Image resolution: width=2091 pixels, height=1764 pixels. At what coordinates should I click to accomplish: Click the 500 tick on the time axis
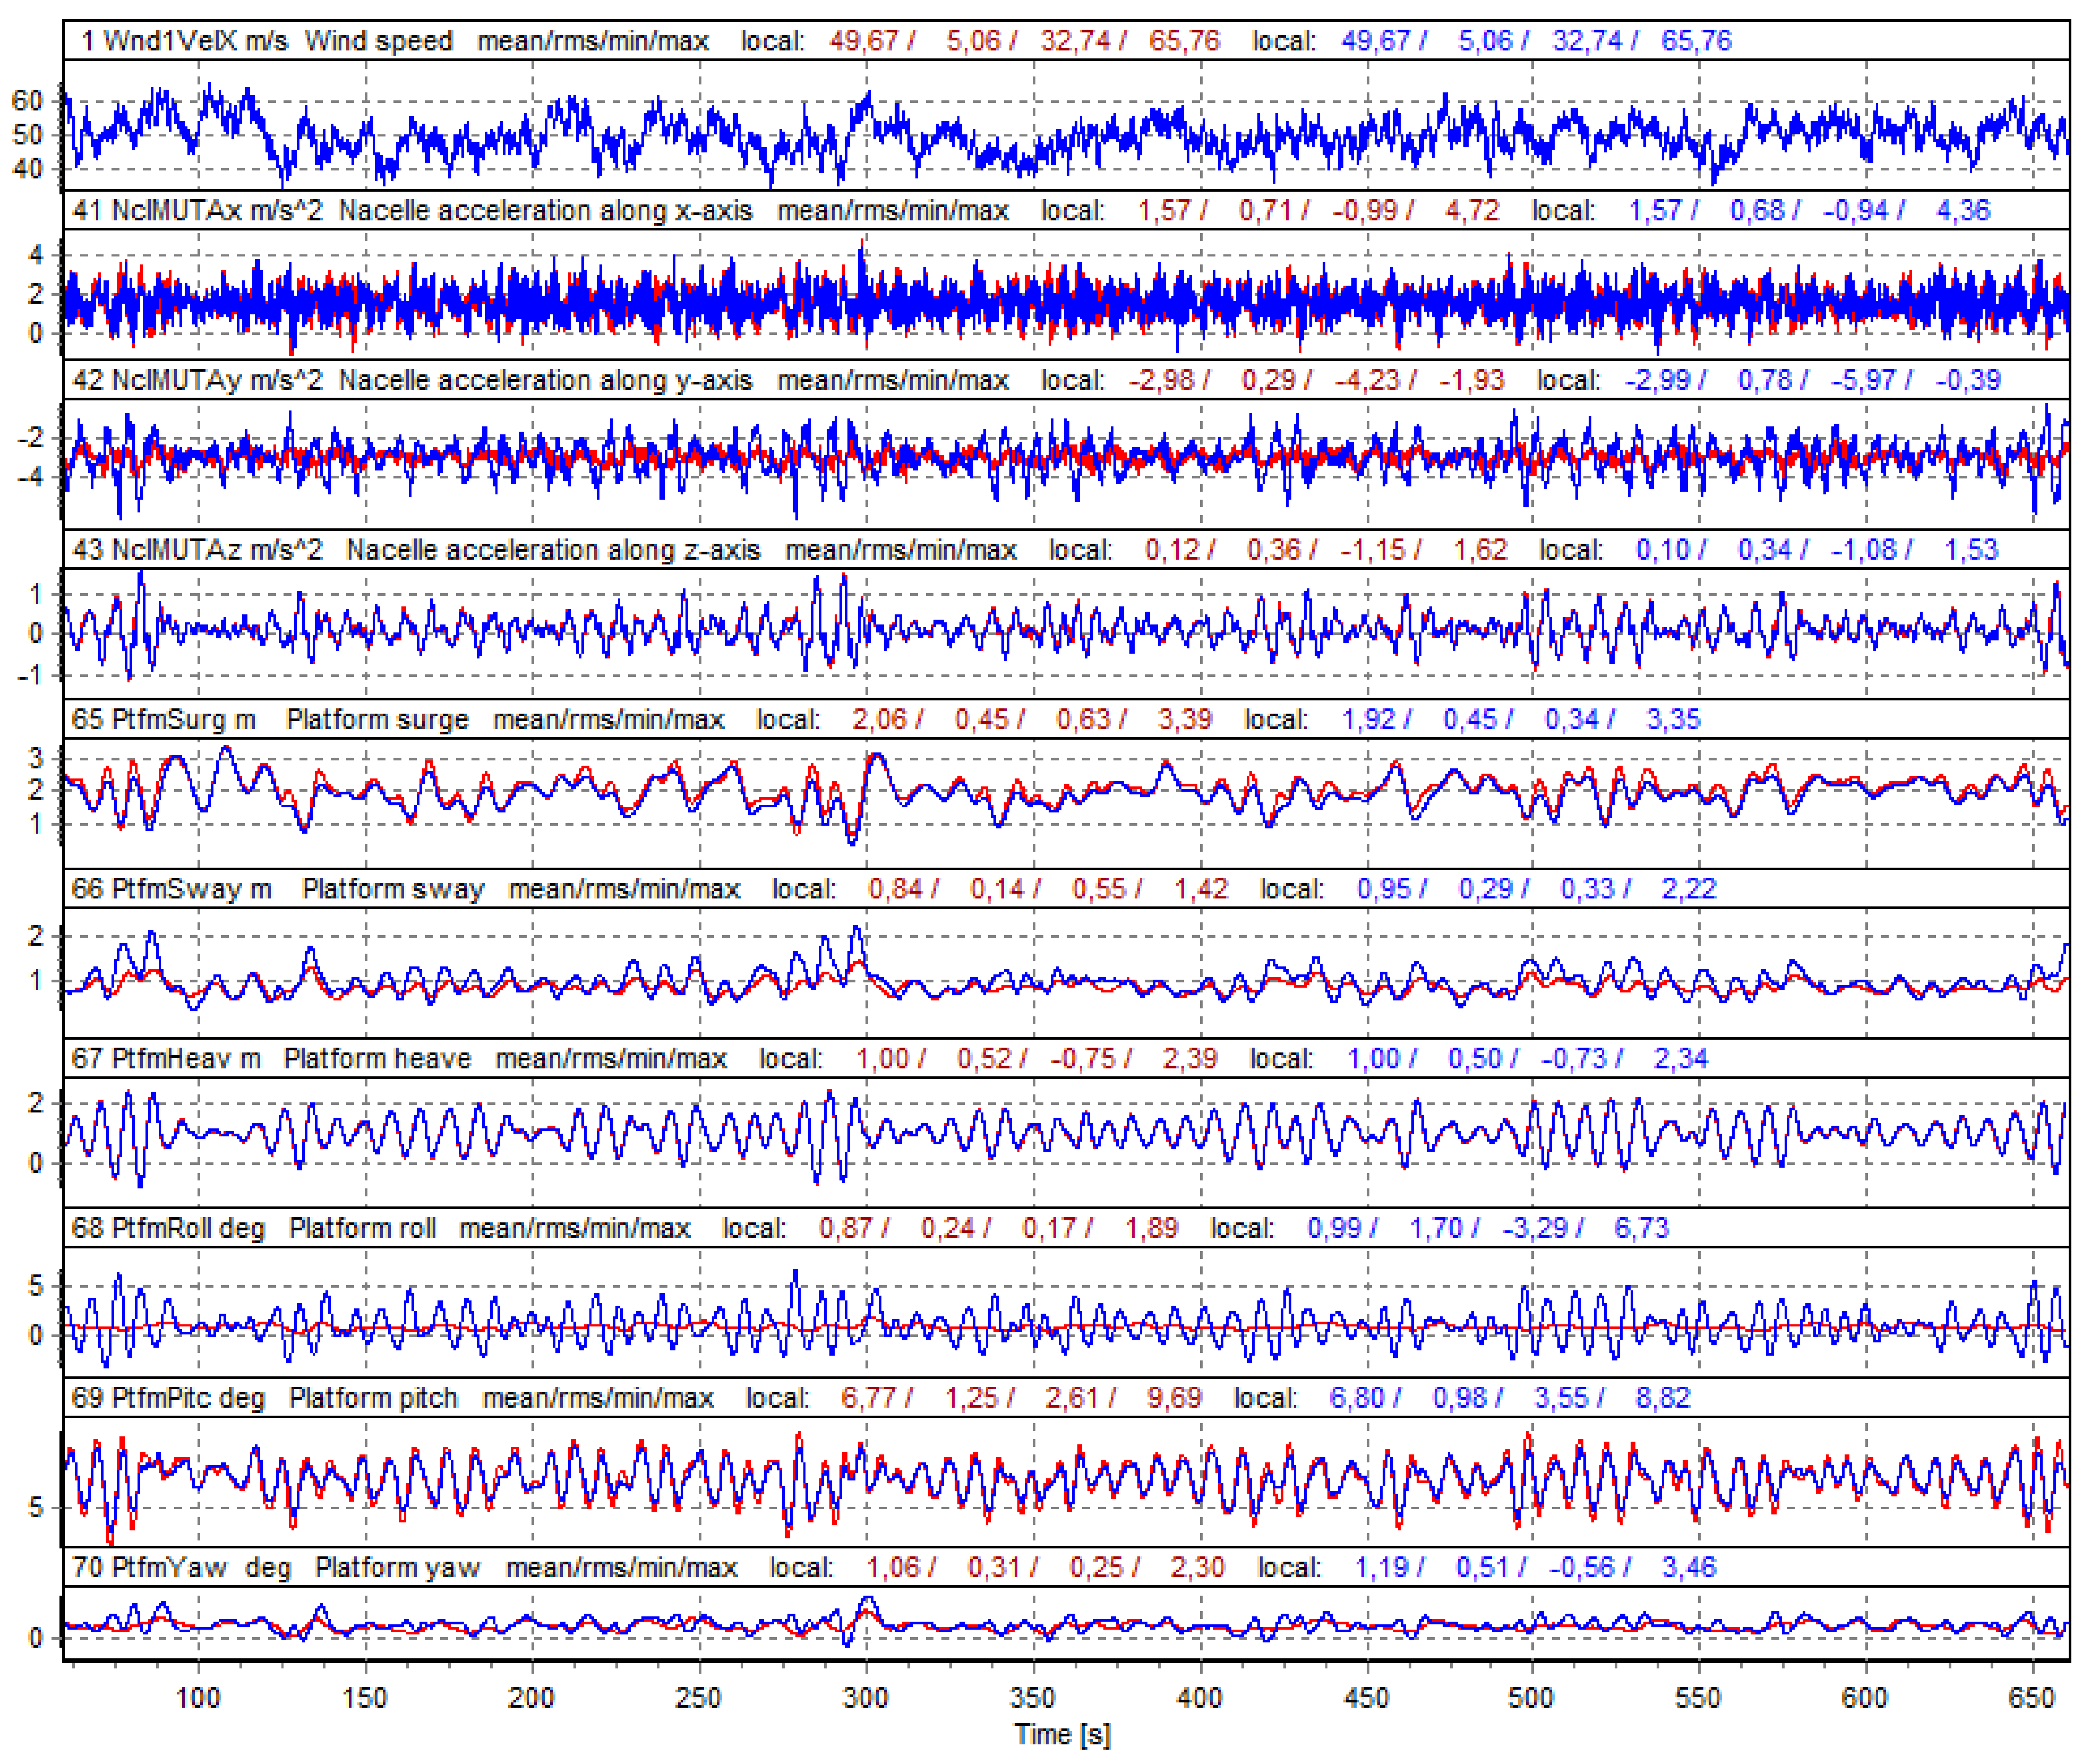1531,1698
